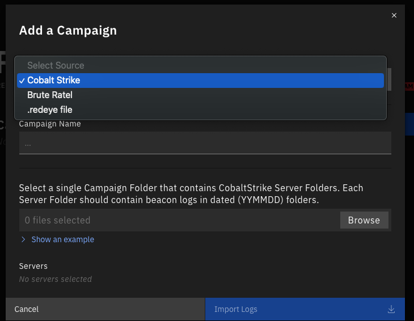Close the Add a Campaign dialog

(394, 15)
